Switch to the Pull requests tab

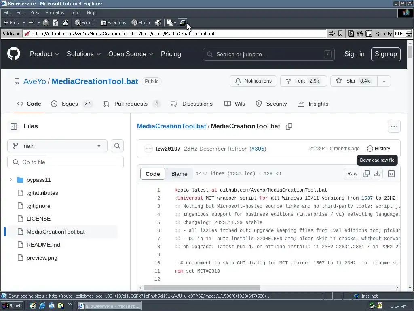click(x=132, y=104)
